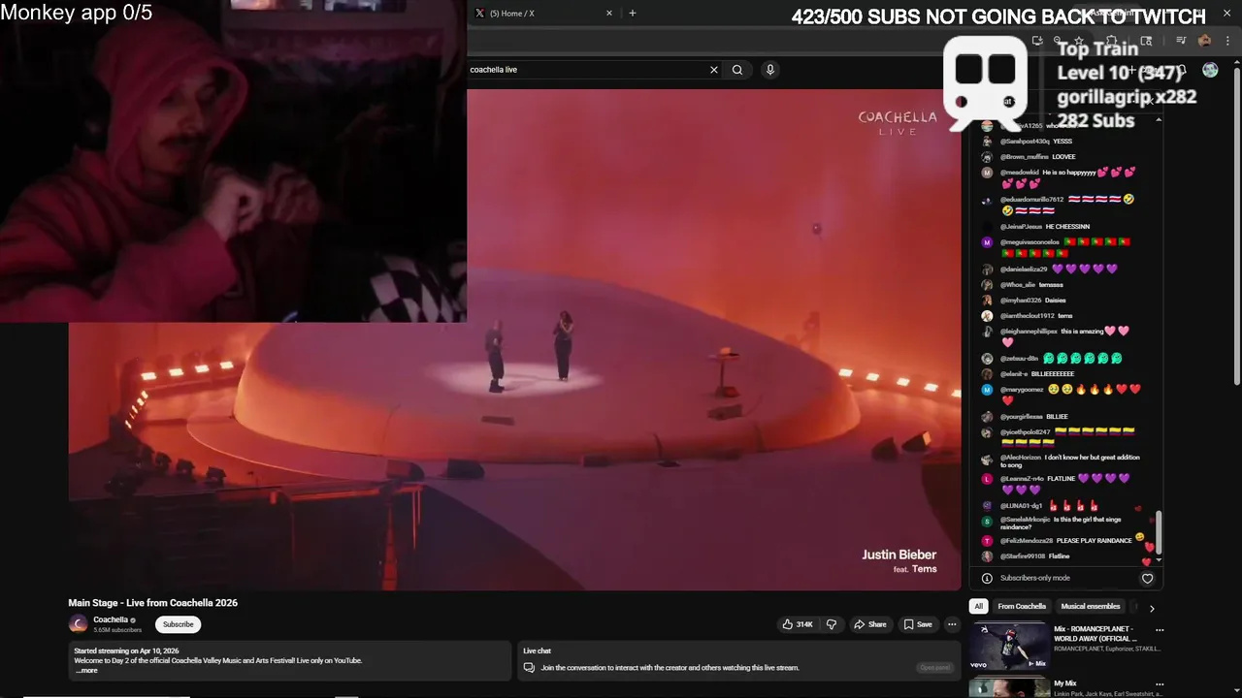
Task: Subscribe to the Coachella channel
Action: (178, 624)
